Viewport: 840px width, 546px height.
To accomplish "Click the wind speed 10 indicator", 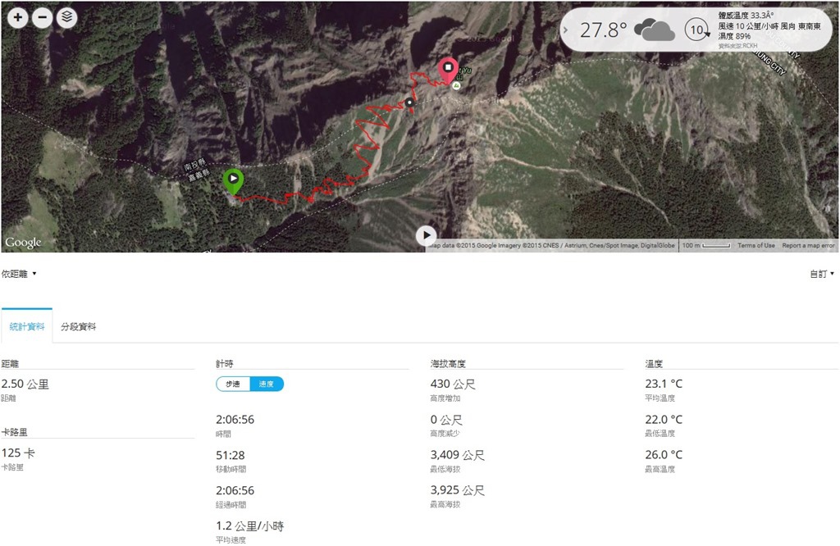I will (x=697, y=30).
